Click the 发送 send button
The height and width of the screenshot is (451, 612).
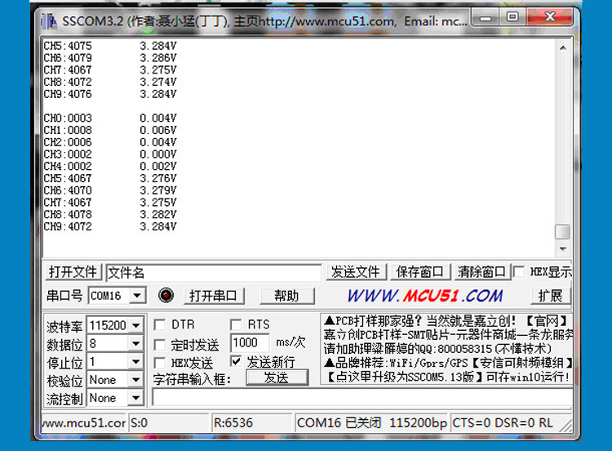277,377
